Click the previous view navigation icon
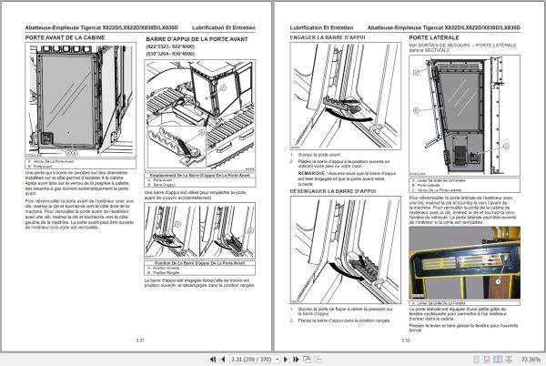Image resolution: width=546 pixels, height=366 pixels. pyautogui.click(x=307, y=359)
